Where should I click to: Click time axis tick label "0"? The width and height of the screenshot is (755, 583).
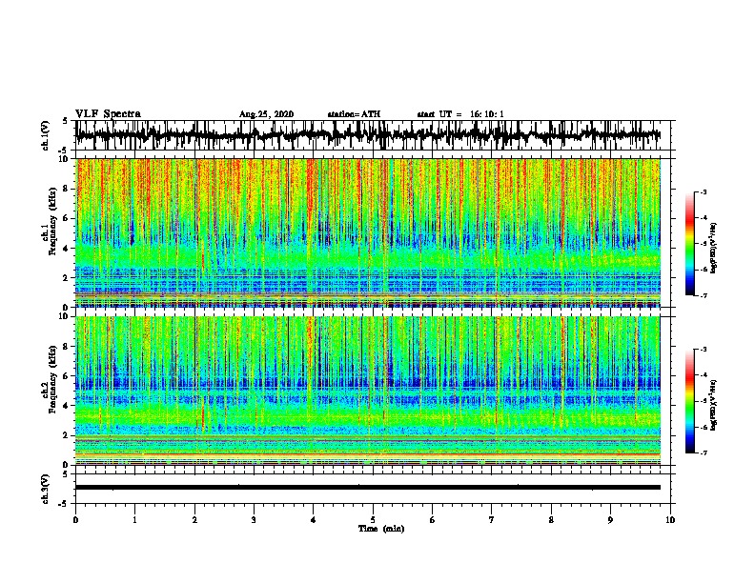coord(75,520)
